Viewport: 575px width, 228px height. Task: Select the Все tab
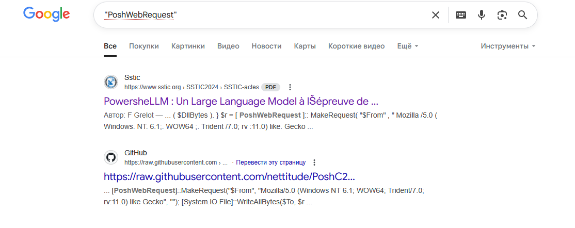[x=110, y=46]
